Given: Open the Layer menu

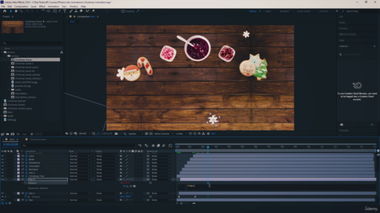Looking at the screenshot, I should (34, 7).
